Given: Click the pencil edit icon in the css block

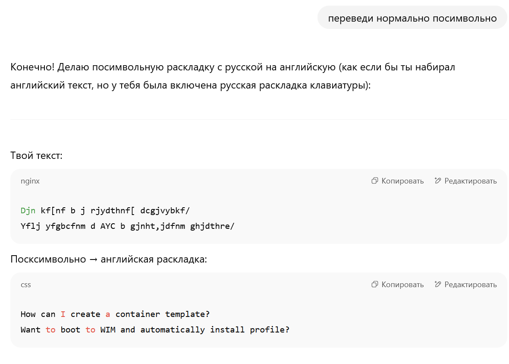Looking at the screenshot, I should [x=437, y=285].
